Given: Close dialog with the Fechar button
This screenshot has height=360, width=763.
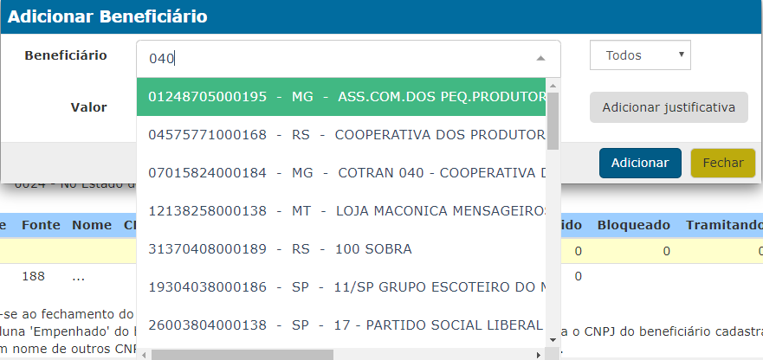Looking at the screenshot, I should (x=722, y=163).
